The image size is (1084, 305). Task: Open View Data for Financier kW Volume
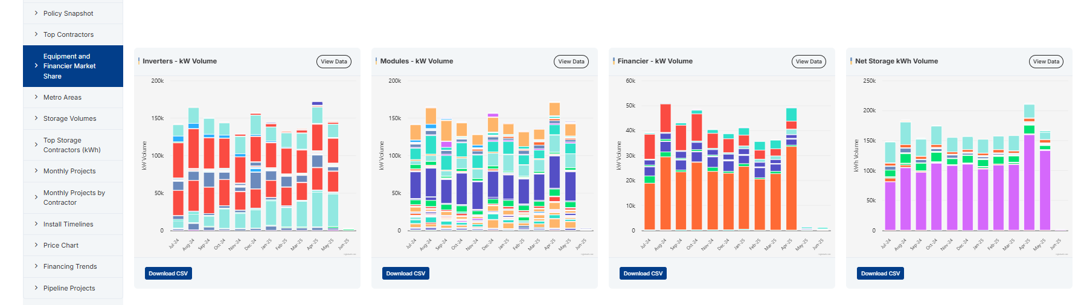pyautogui.click(x=808, y=62)
